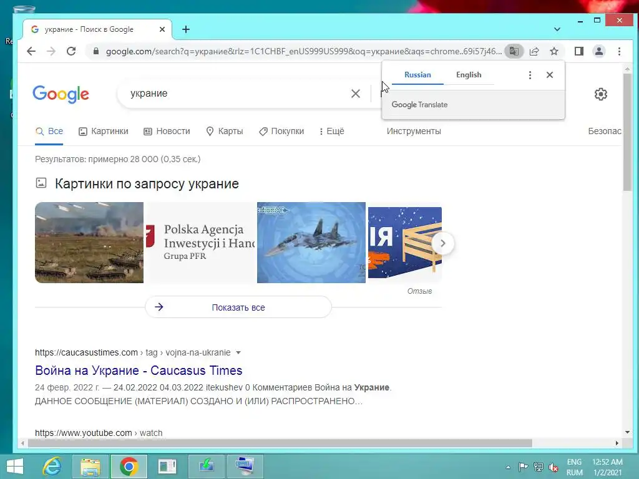Switch to 'Карты' results
Viewport: 639px width, 479px height.
[x=225, y=131]
